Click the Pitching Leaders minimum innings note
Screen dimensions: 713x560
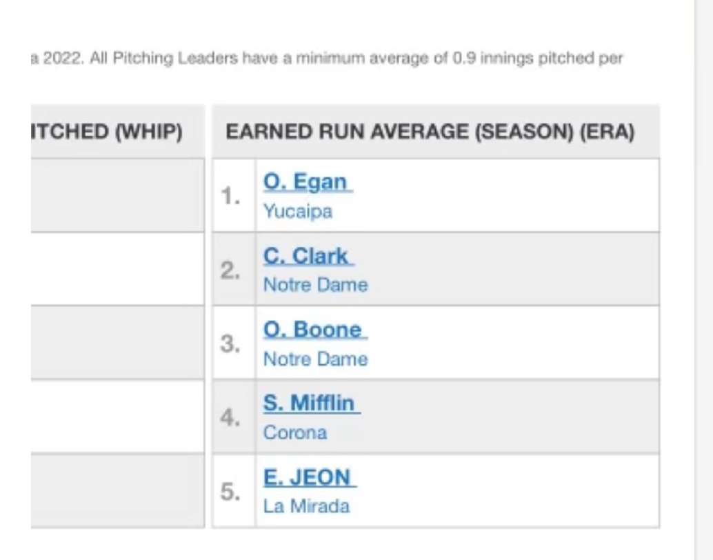[327, 59]
